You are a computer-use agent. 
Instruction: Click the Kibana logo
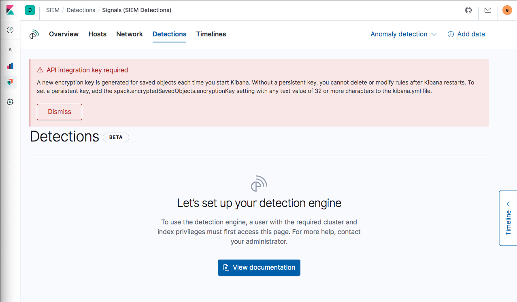coord(10,10)
